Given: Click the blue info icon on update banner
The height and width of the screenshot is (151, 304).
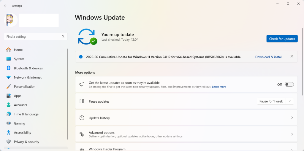Looking at the screenshot, I should (x=81, y=57).
